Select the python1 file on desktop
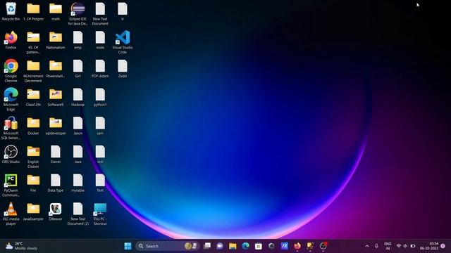The image size is (451, 253). click(x=100, y=98)
